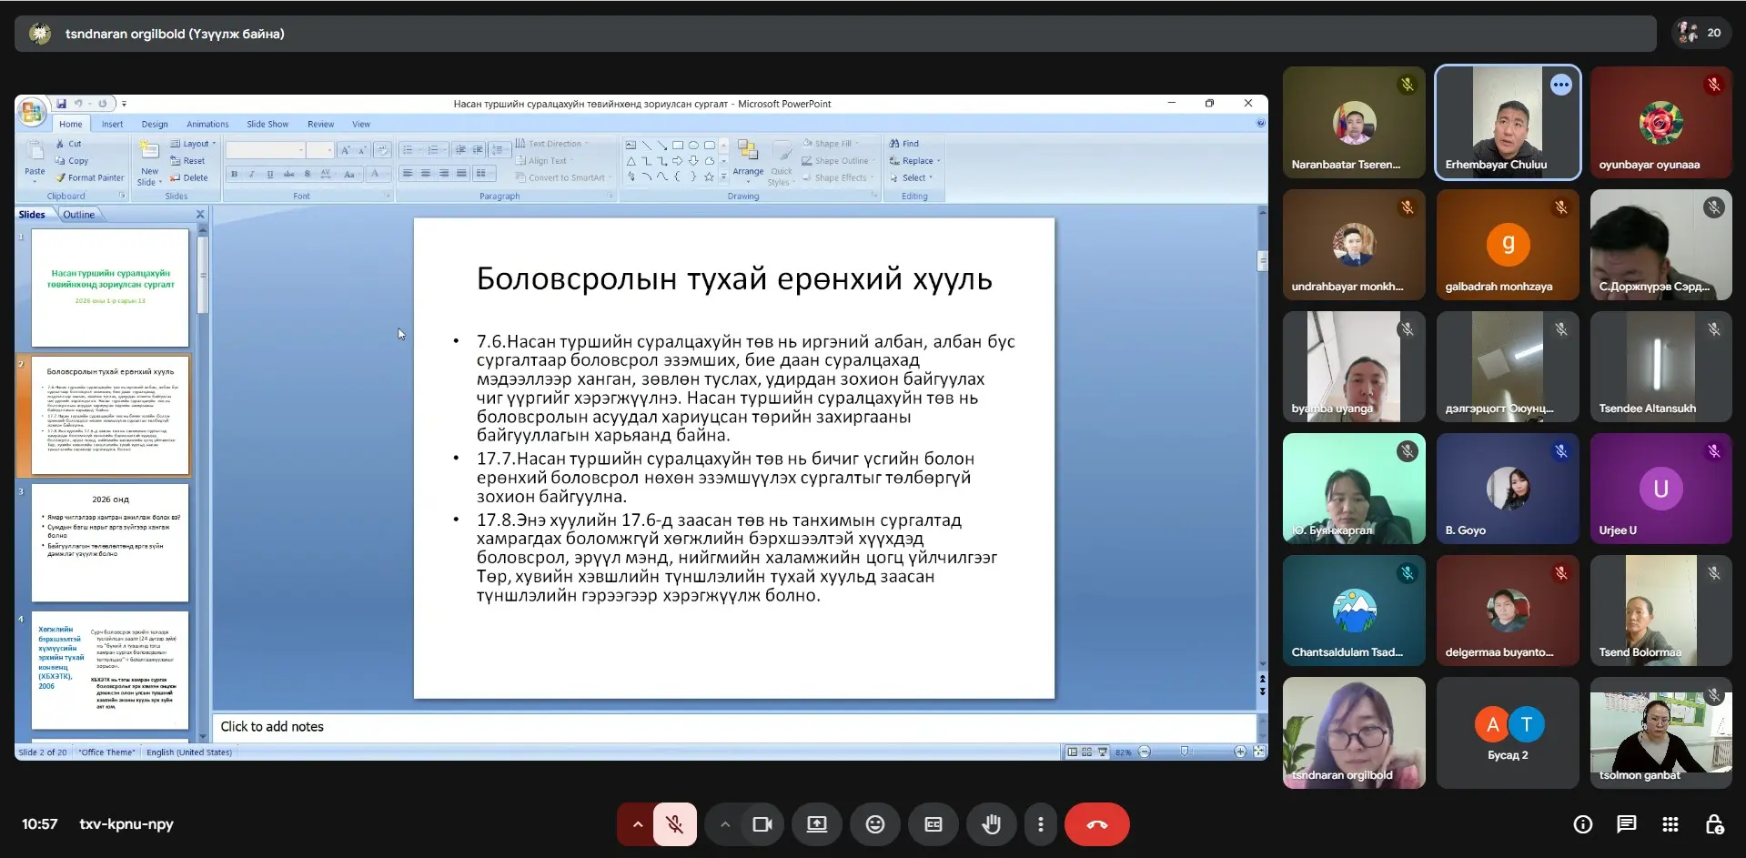Select the 2026 онд slide thumbnail

(x=110, y=542)
